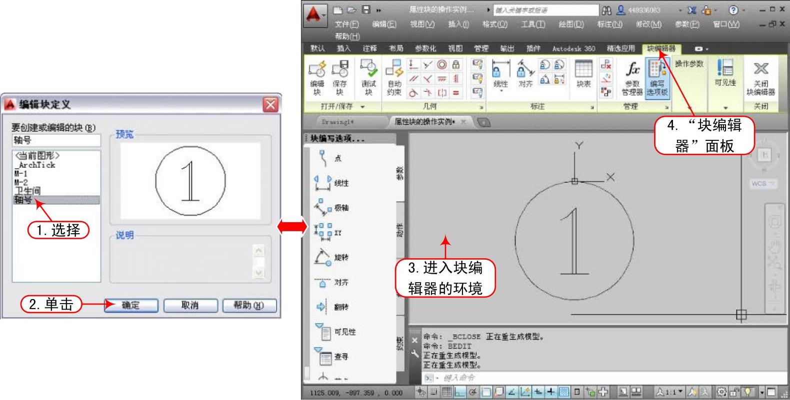Click the workspace switching gear in status bar
The width and height of the screenshot is (790, 400).
722,393
